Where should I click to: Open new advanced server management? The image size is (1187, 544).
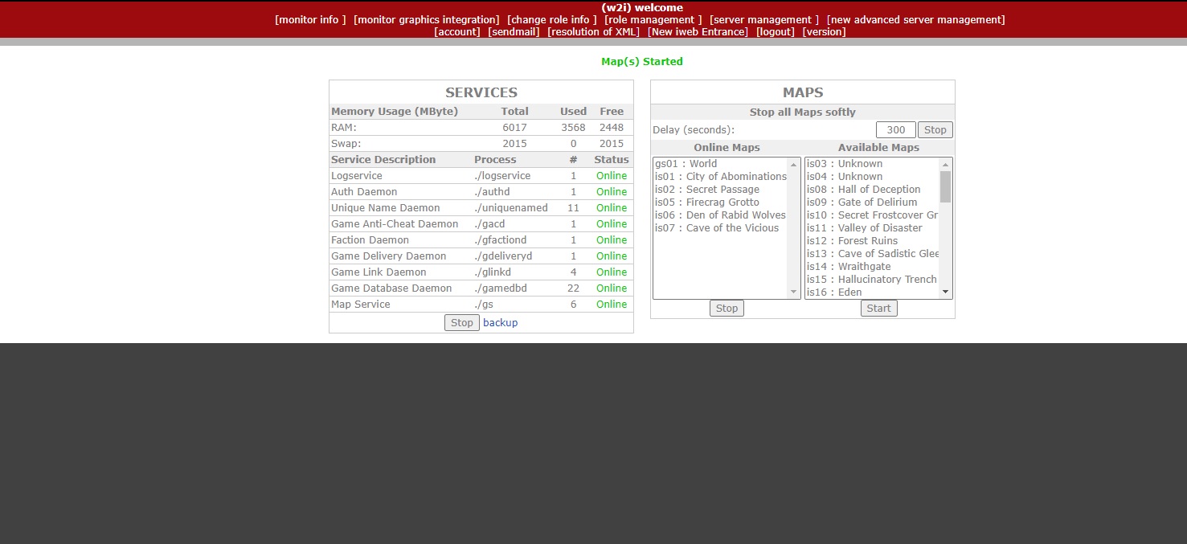[915, 20]
